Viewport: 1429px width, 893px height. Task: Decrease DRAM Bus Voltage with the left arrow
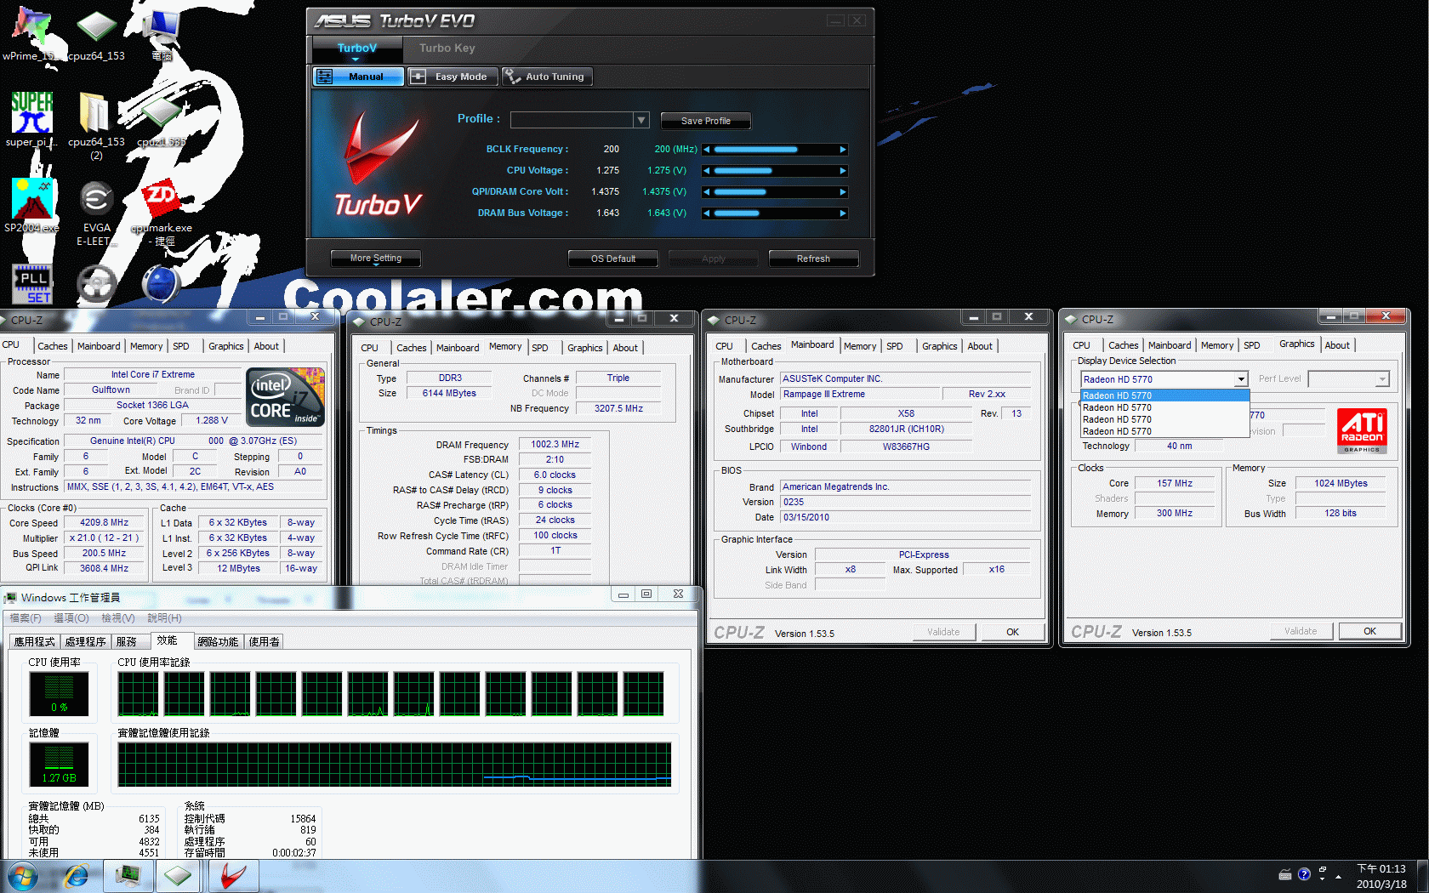coord(706,213)
